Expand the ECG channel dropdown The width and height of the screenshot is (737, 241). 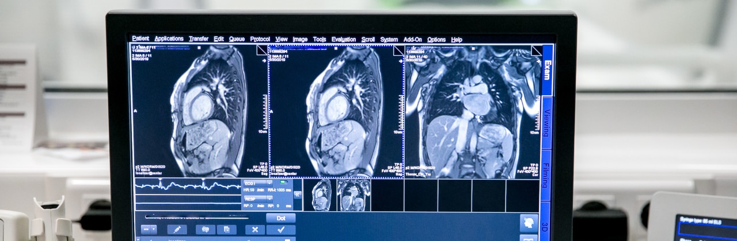[x=269, y=183]
